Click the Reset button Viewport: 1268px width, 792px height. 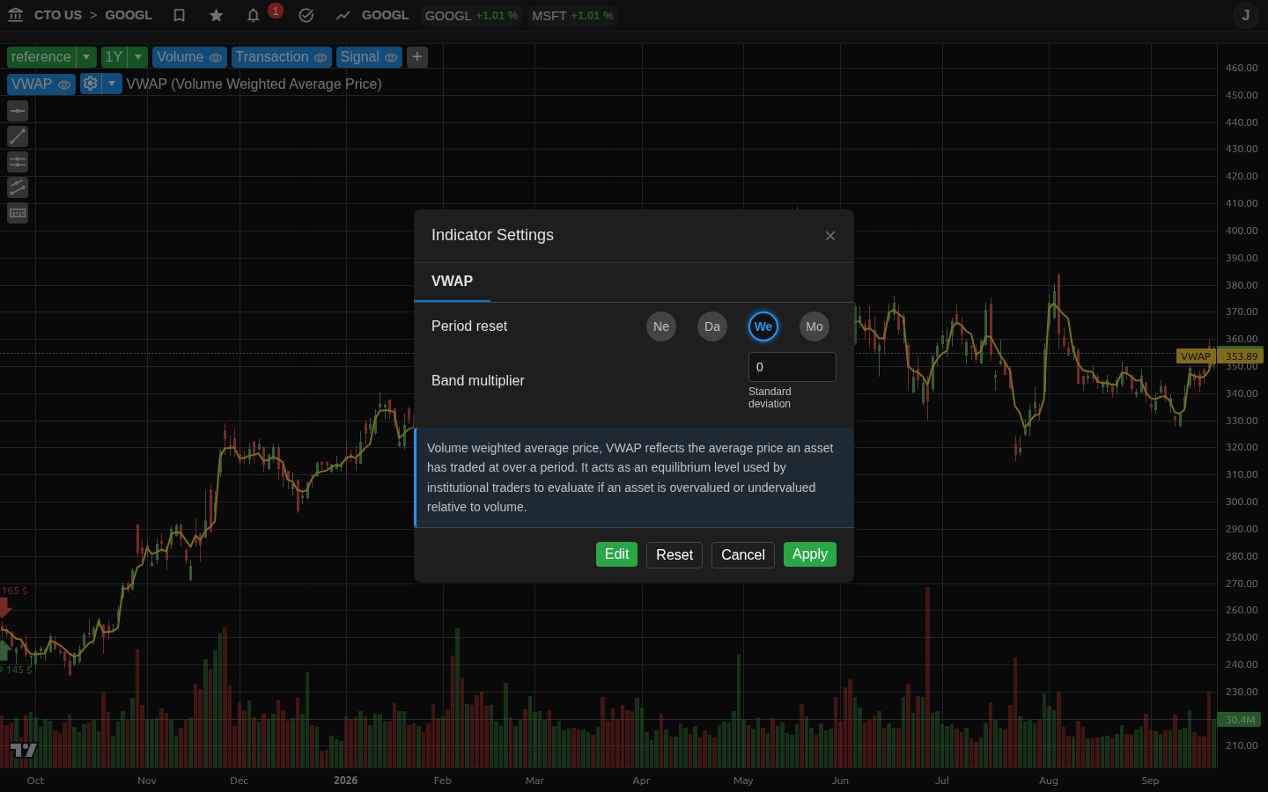coord(675,555)
